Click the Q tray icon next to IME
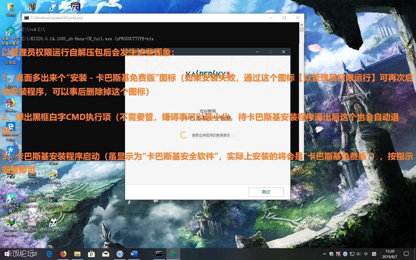The width and height of the screenshot is (416, 260). (x=374, y=254)
